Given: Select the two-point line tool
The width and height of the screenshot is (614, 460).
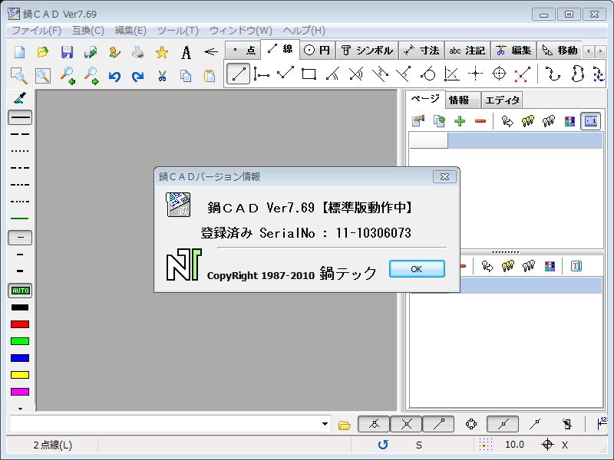Looking at the screenshot, I should (x=239, y=74).
